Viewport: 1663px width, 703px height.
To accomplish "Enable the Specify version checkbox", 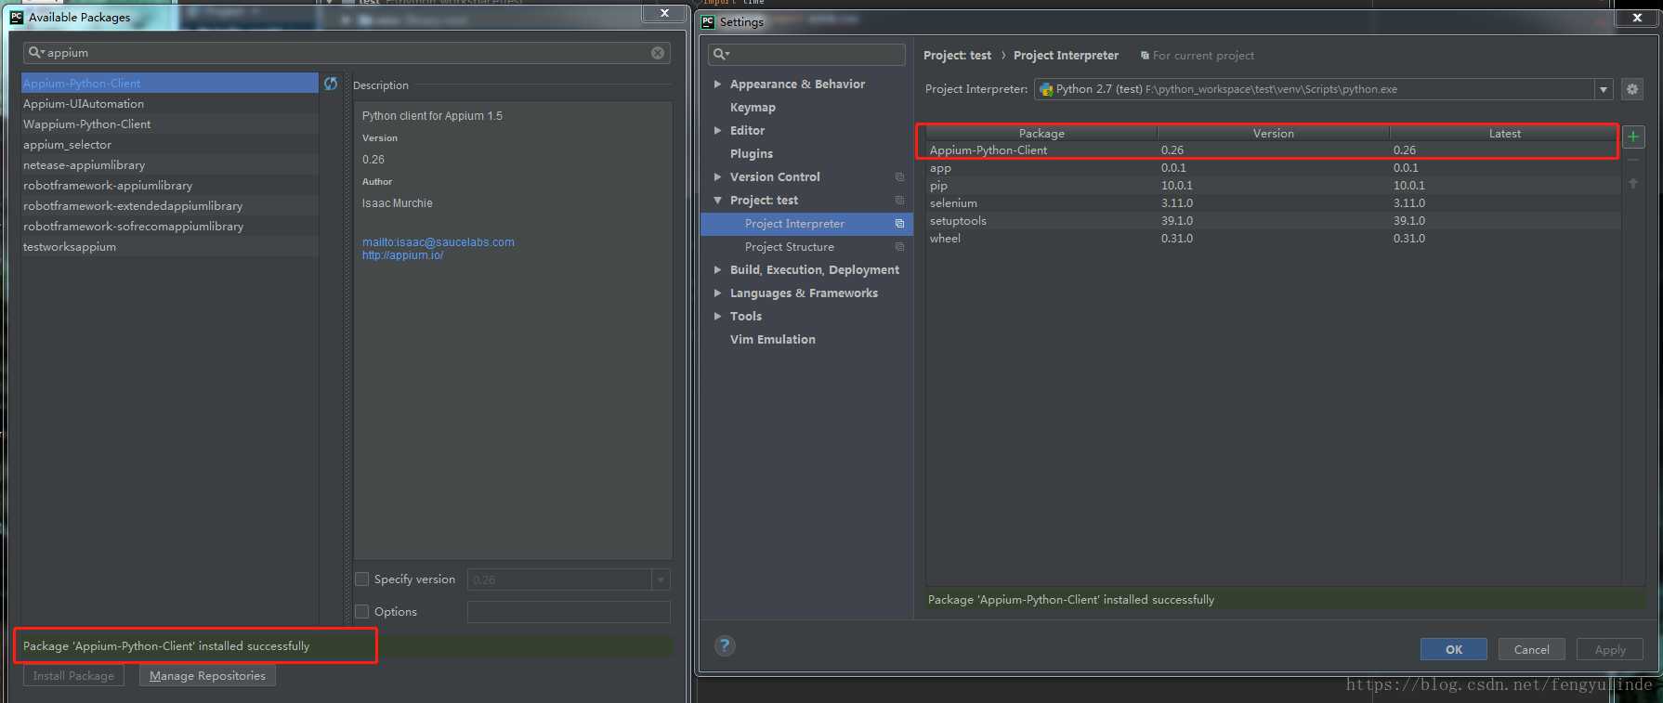I will 362,579.
